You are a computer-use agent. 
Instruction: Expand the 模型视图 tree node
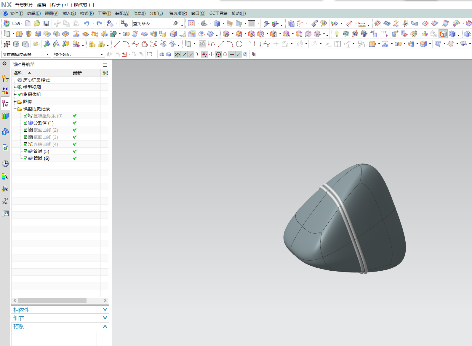(15, 87)
